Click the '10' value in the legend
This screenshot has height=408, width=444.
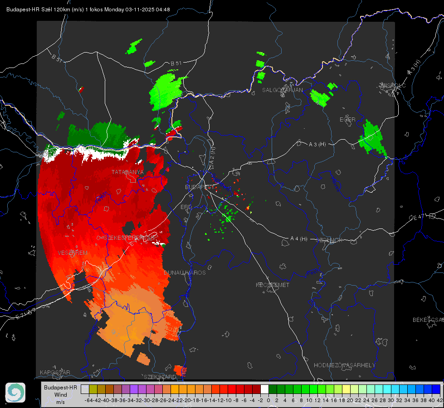(309, 400)
